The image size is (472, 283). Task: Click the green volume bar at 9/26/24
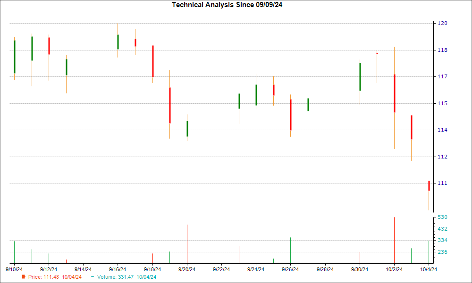(290, 250)
